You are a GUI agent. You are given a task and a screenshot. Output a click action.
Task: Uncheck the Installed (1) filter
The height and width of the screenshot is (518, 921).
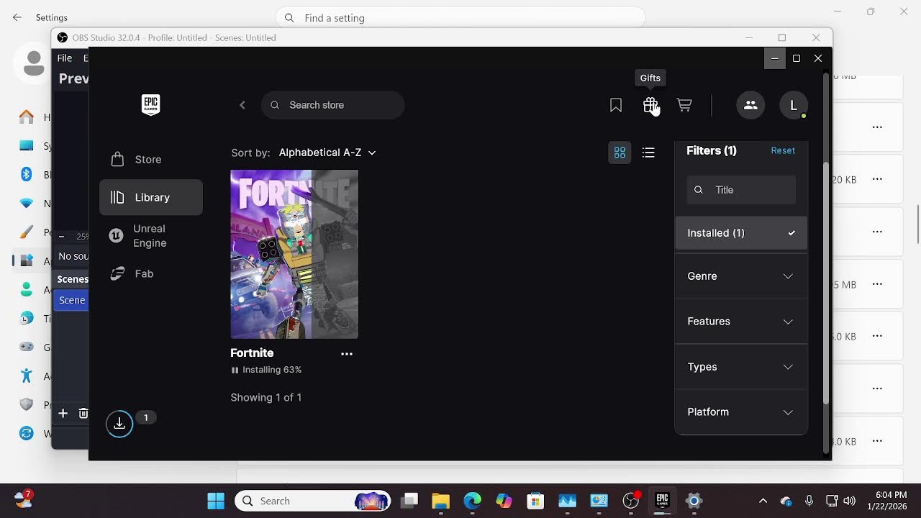coord(741,233)
